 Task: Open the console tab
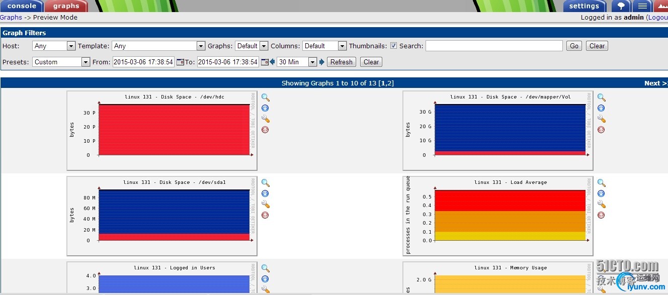(x=21, y=6)
